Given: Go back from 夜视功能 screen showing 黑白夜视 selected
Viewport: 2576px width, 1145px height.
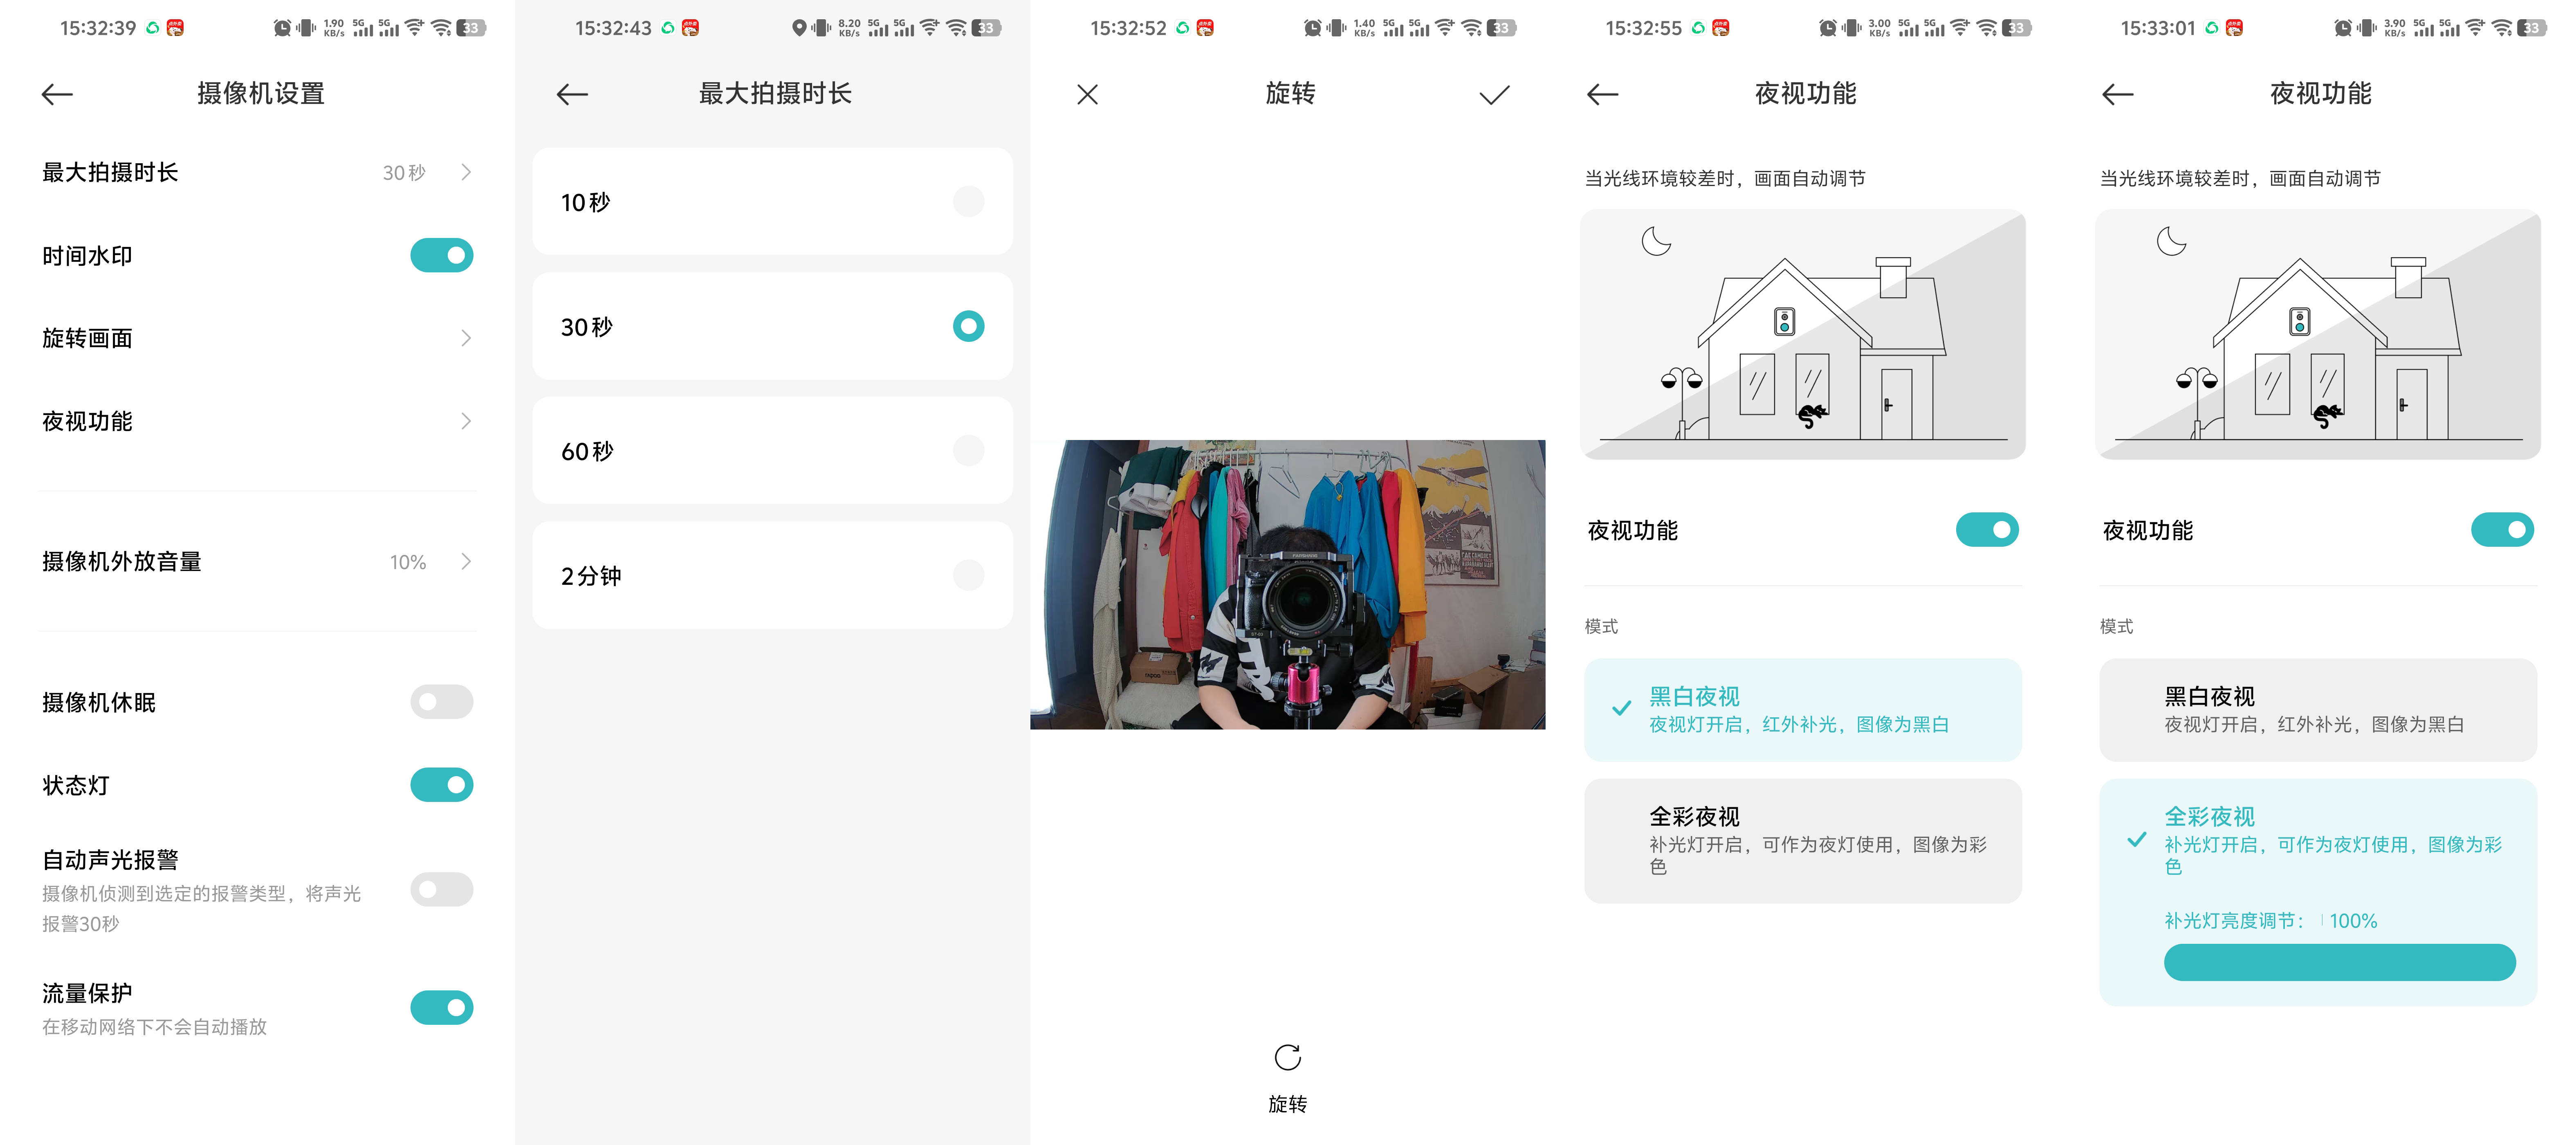Looking at the screenshot, I should click(x=1602, y=94).
